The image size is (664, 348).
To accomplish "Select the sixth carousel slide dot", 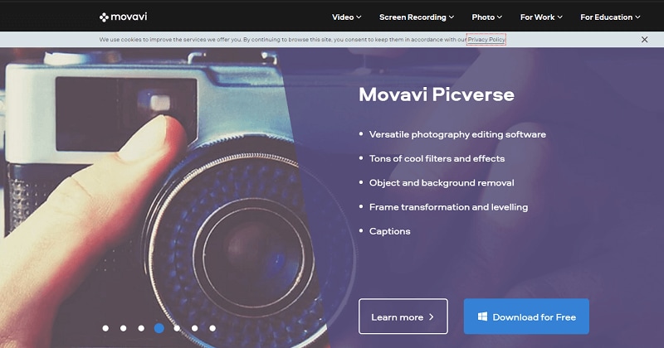I will [x=195, y=328].
